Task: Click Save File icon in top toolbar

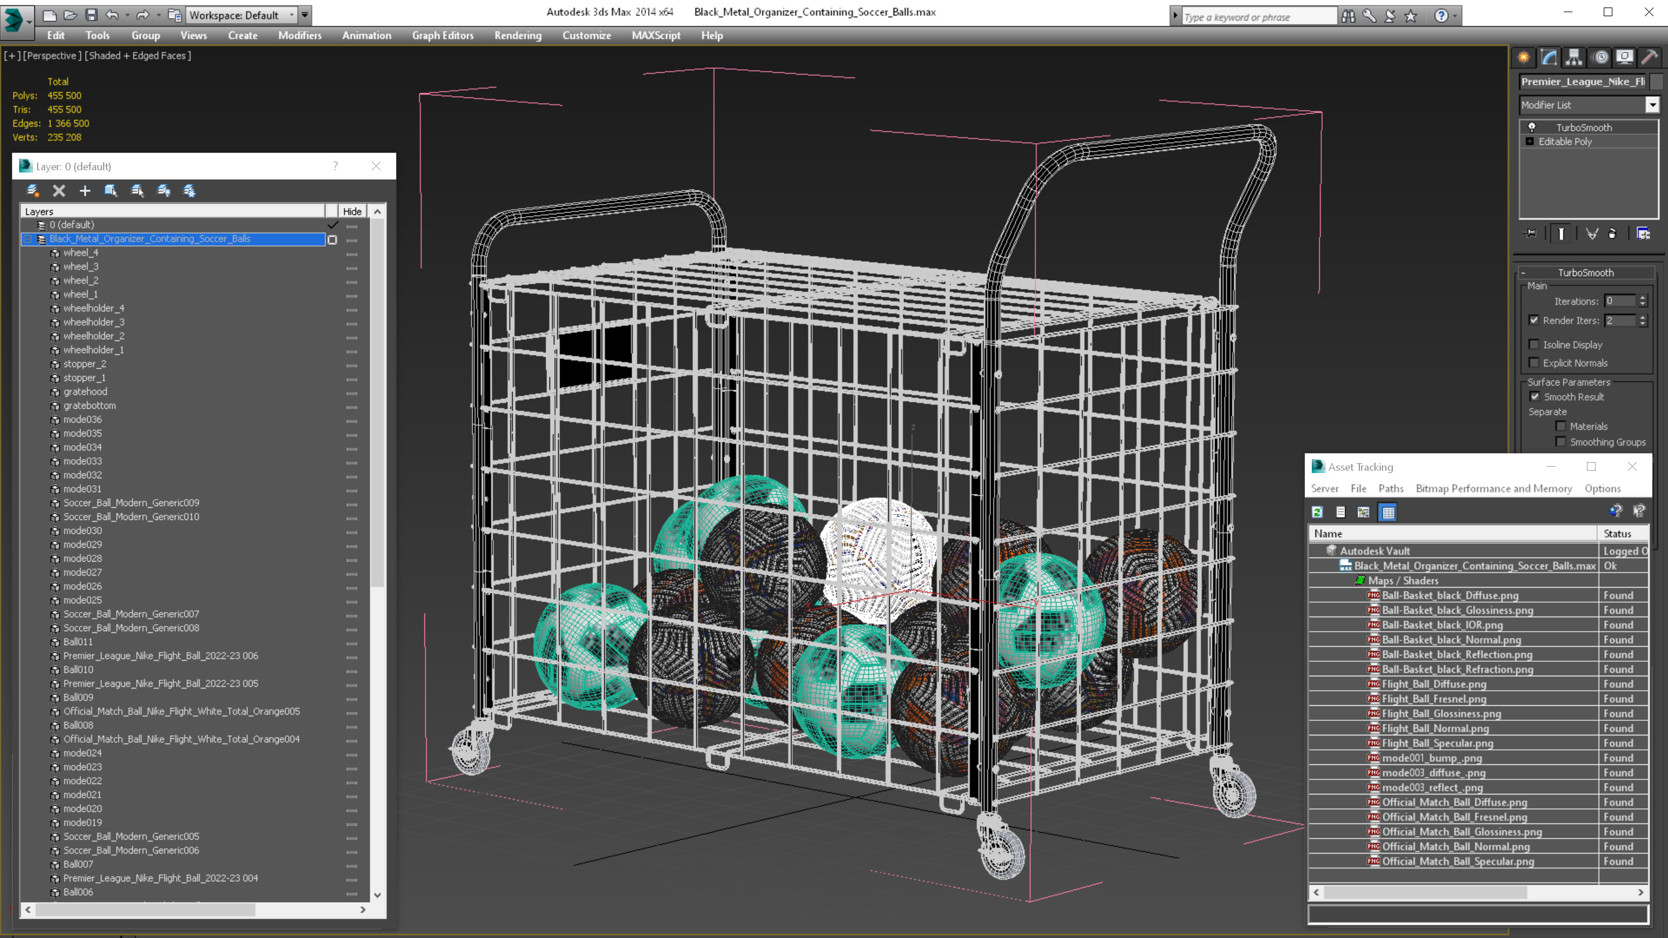Action: point(92,14)
